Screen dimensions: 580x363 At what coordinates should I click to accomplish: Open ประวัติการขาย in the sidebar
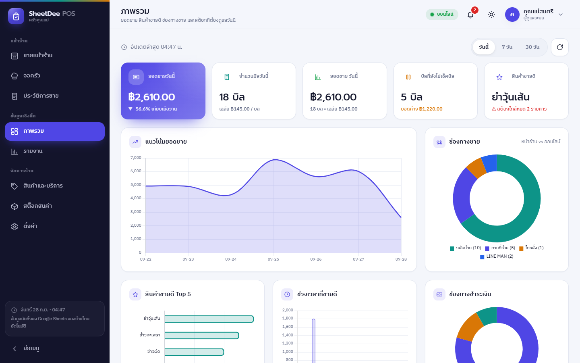(x=55, y=96)
